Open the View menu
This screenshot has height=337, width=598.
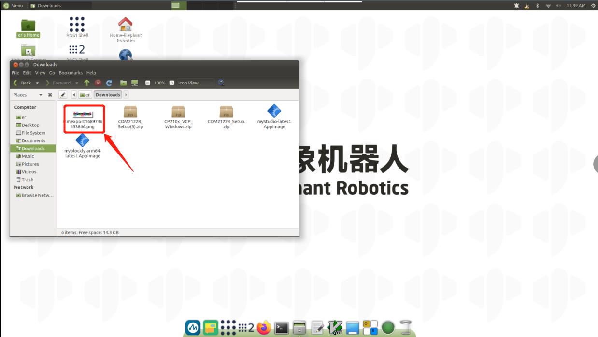(x=40, y=73)
